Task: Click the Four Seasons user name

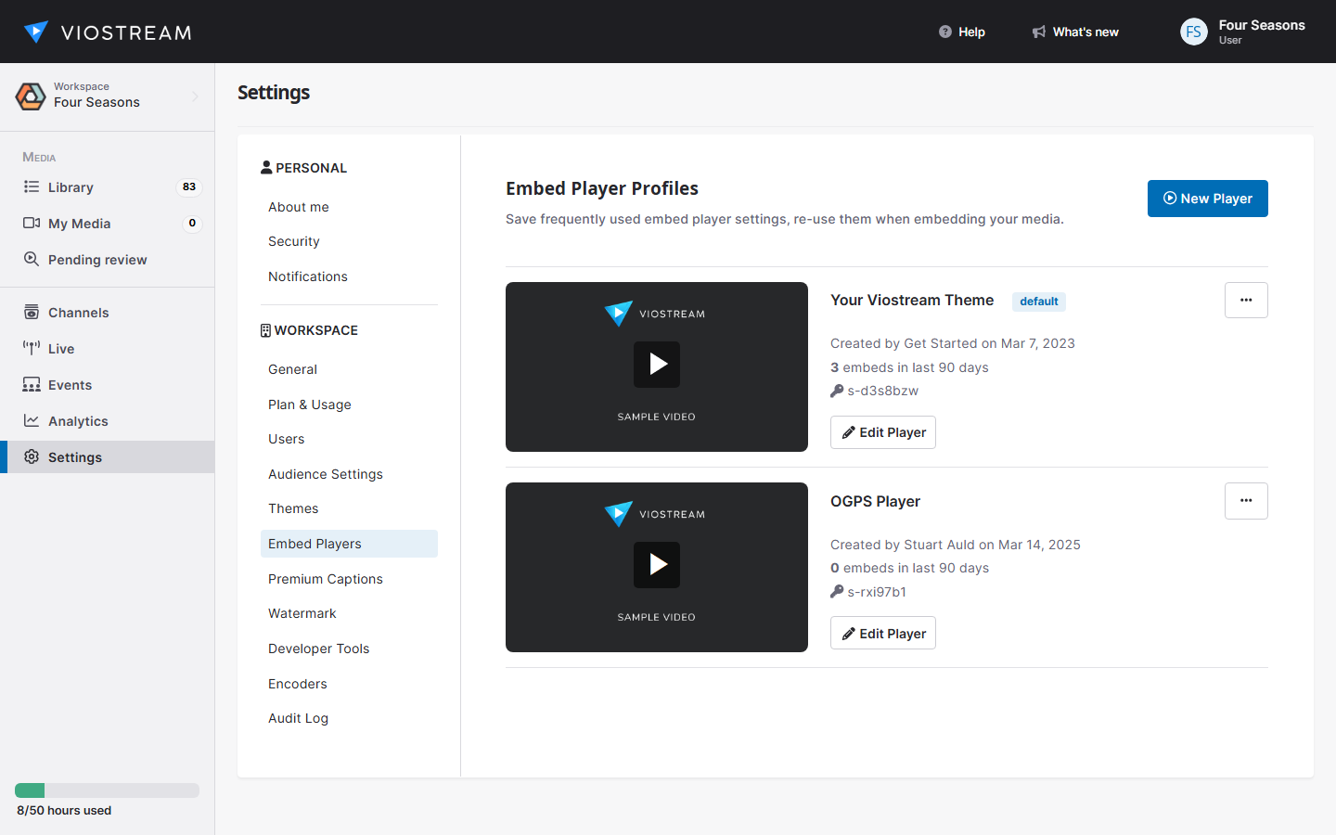Action: click(x=1262, y=25)
